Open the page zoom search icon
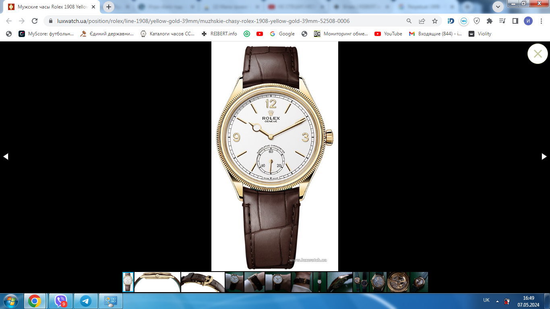Viewport: 550px width, 309px height. click(x=409, y=21)
